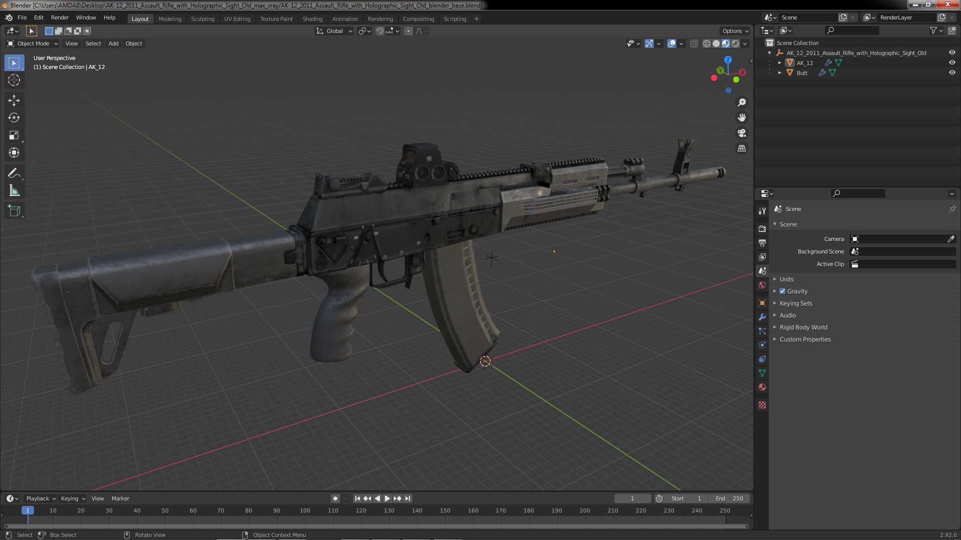Viewport: 961px width, 540px height.
Task: Hide the AK_12 object in outliner
Action: tap(952, 62)
